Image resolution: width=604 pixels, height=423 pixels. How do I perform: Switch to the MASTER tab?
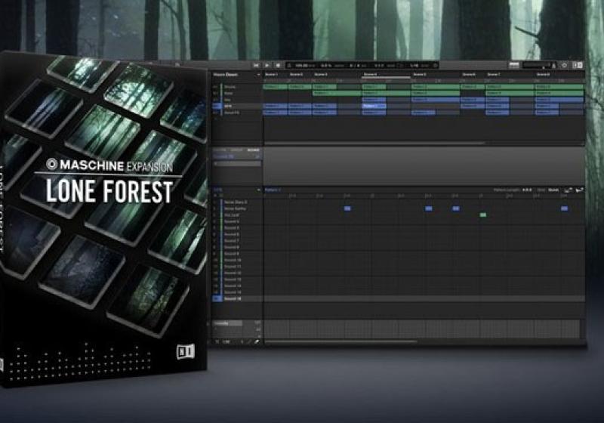(x=220, y=150)
